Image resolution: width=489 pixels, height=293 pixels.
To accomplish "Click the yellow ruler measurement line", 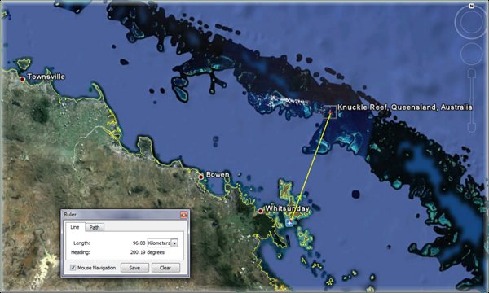I will [x=311, y=167].
